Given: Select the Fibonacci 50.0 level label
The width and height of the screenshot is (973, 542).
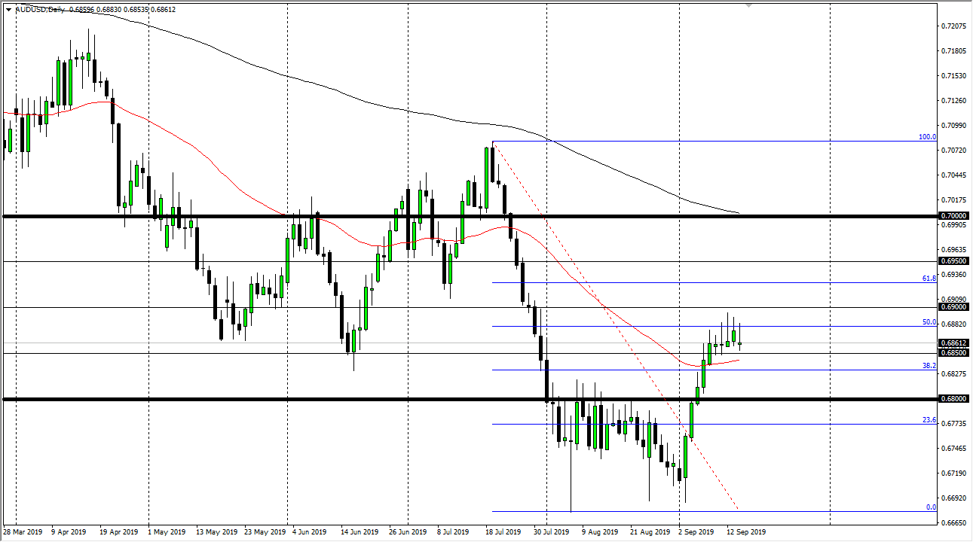Looking at the screenshot, I should (x=929, y=322).
